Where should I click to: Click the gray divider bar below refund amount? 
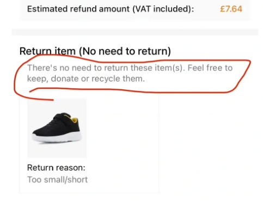pos(135,32)
